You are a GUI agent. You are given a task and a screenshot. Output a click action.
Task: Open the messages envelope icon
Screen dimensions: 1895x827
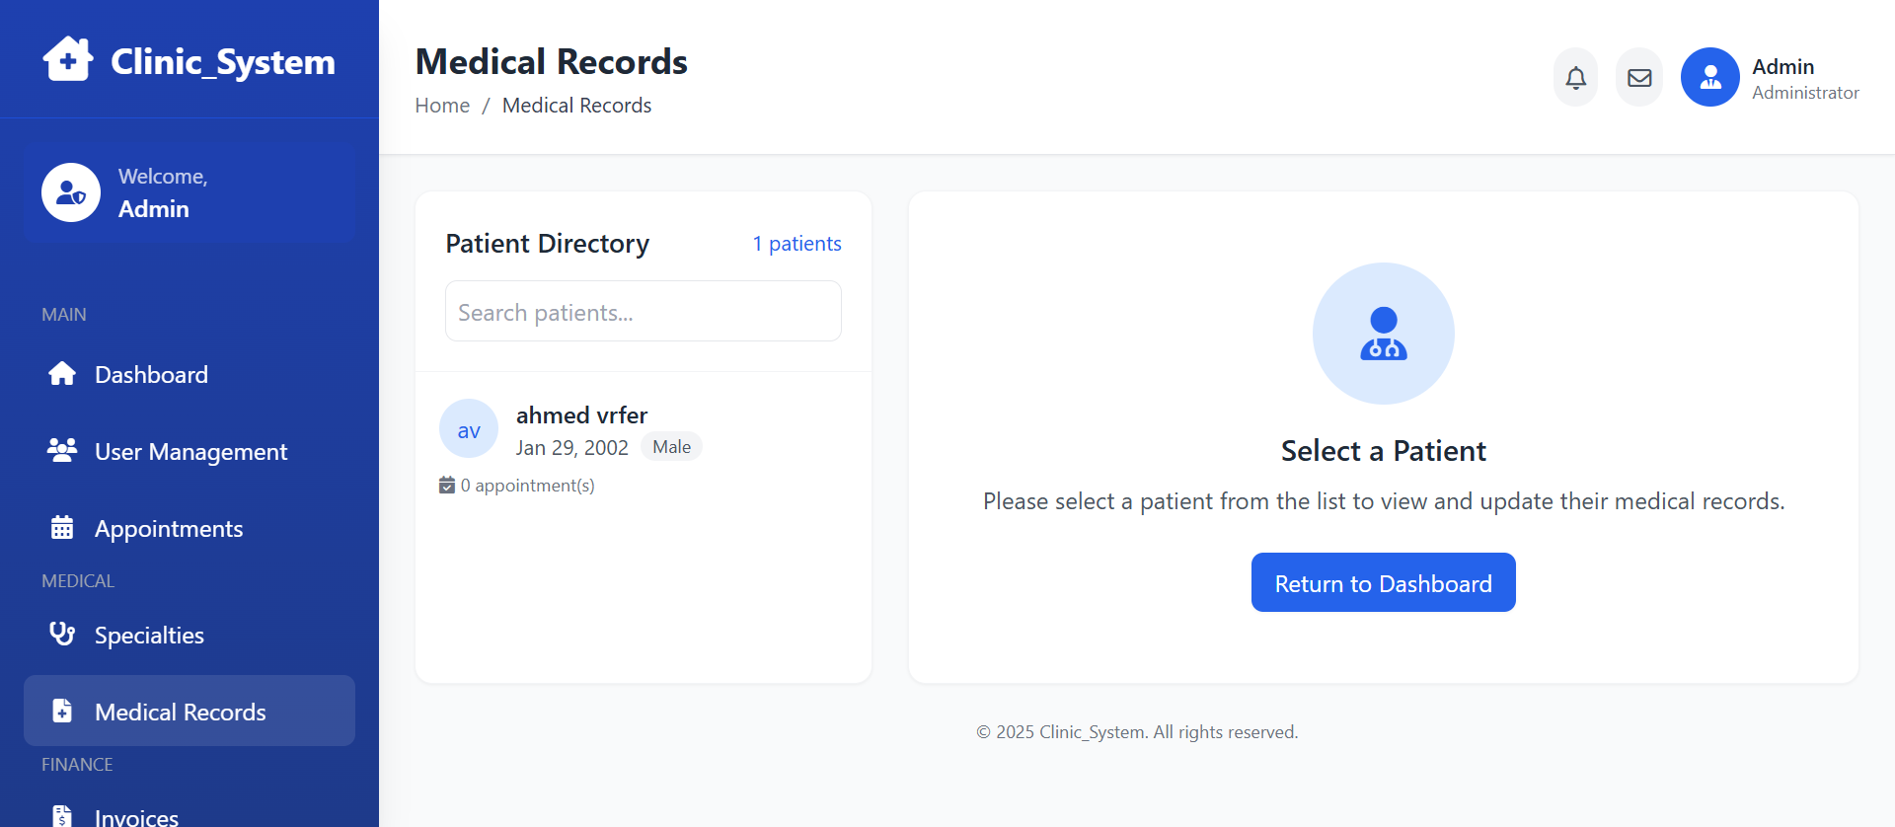(1639, 77)
